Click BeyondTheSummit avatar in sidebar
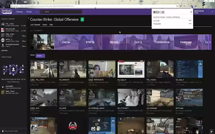Screen dimensions: 215x134 pos(3,45)
